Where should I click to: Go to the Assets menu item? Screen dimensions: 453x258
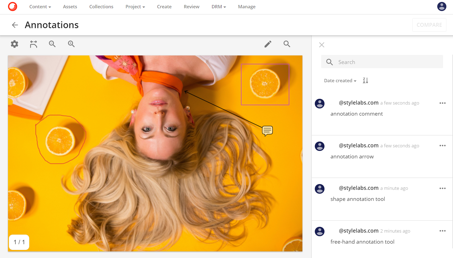[70, 7]
